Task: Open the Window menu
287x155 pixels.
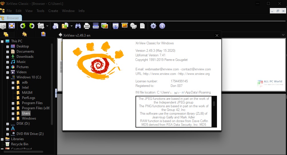Action: pyautogui.click(x=68, y=11)
